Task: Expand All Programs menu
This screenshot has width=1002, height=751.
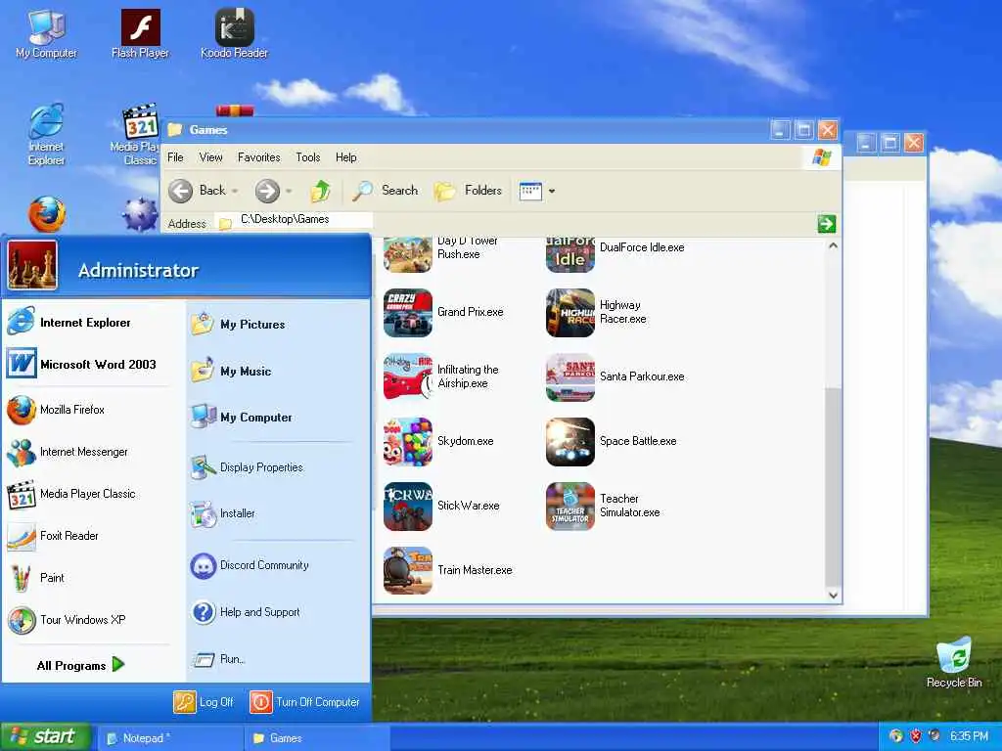Action: tap(80, 665)
